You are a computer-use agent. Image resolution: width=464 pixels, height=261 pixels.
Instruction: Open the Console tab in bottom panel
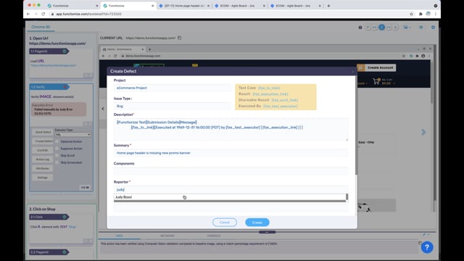[214, 236]
